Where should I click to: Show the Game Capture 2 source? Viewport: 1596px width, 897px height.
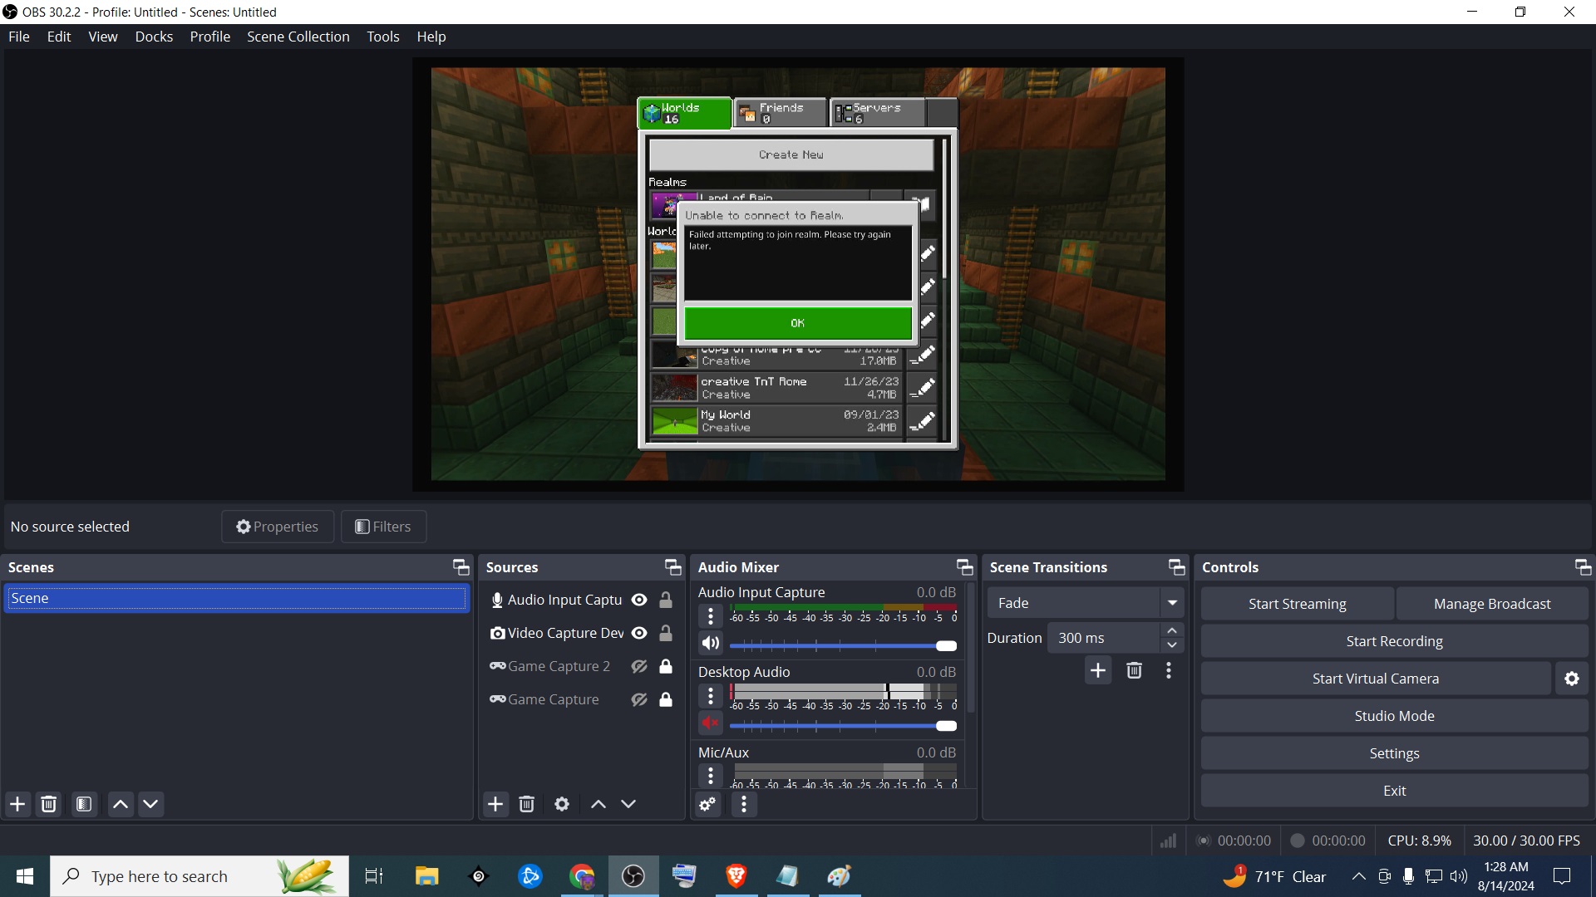tap(639, 666)
